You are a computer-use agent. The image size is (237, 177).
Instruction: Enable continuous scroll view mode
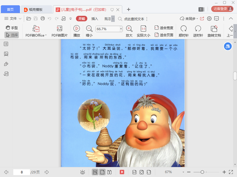95,172
